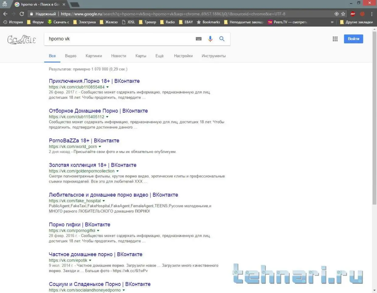Screen dimensions: 377x293
Task: Open the Отборное Домашнее result link
Action: (98, 111)
